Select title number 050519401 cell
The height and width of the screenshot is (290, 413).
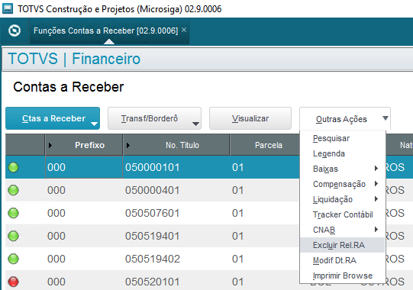tap(176, 236)
